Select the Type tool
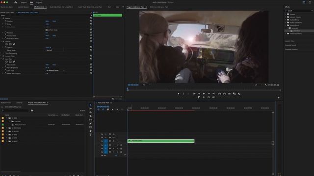 point(90,135)
